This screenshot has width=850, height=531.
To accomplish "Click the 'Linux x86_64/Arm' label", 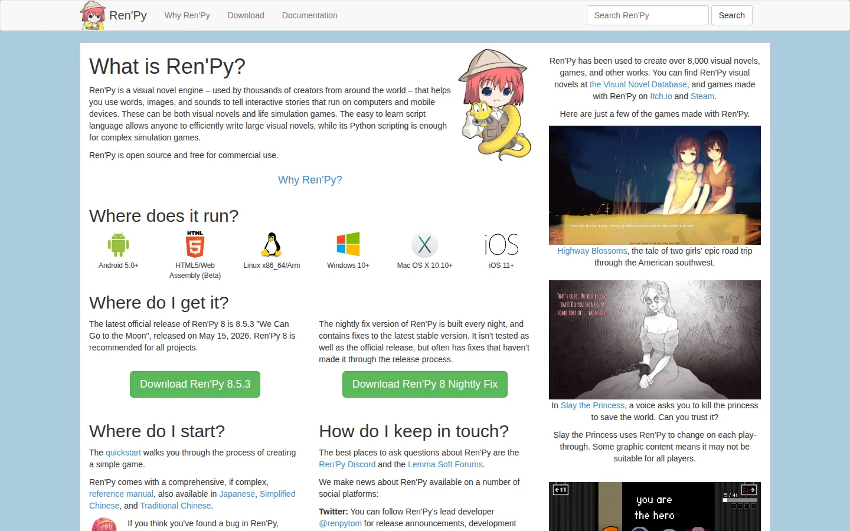I will (x=272, y=265).
